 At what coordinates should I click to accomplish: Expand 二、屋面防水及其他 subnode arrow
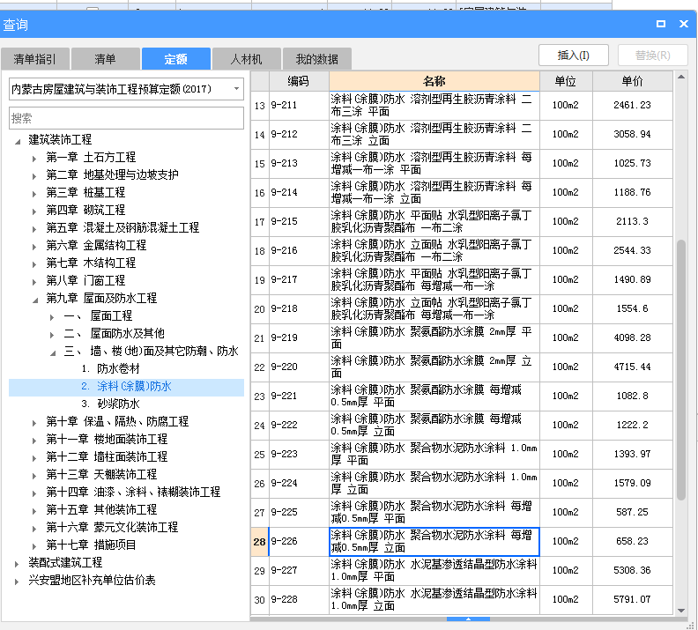point(52,335)
